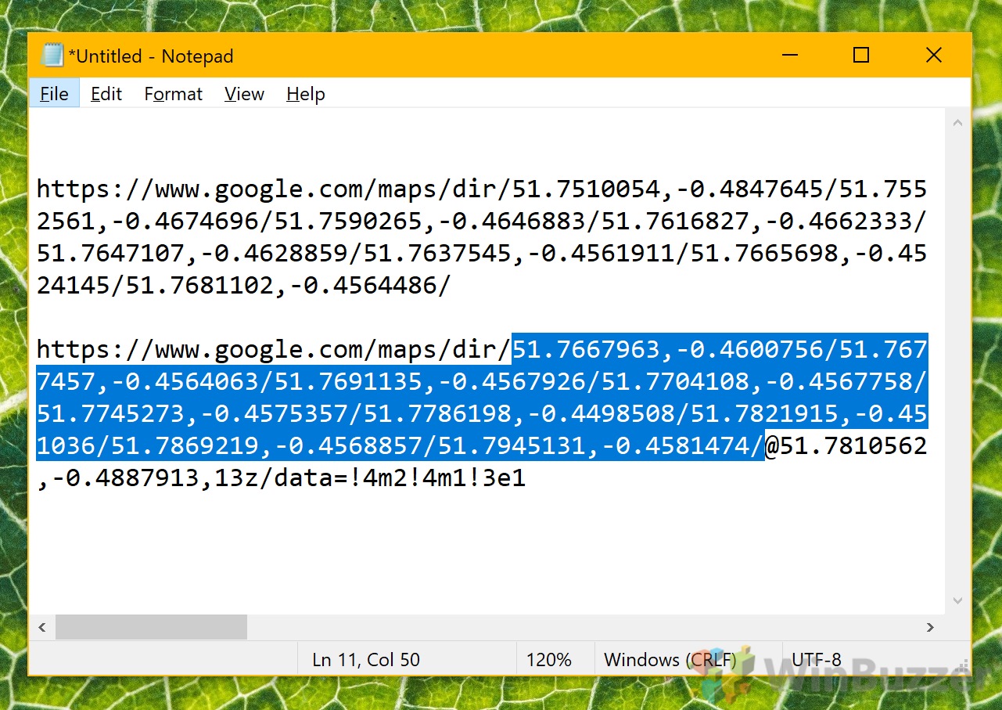Click the line starting '51.7647107,-0.4628859'
The height and width of the screenshot is (710, 1002).
click(482, 254)
